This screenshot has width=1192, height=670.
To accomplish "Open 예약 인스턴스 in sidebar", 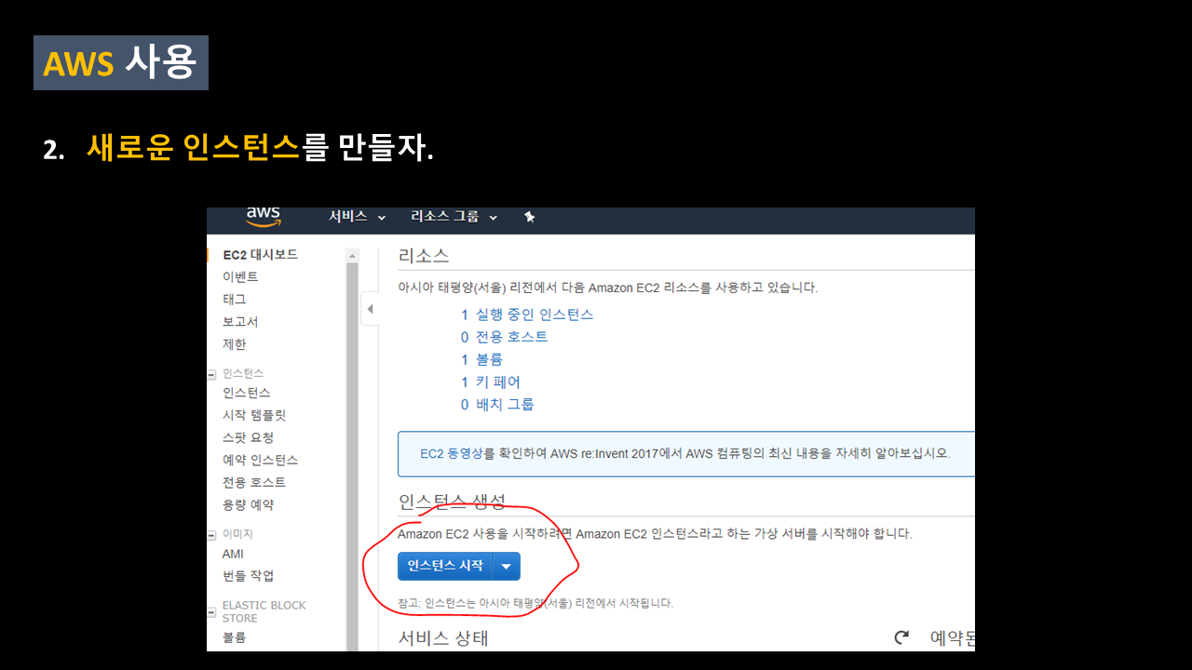I will [x=261, y=460].
